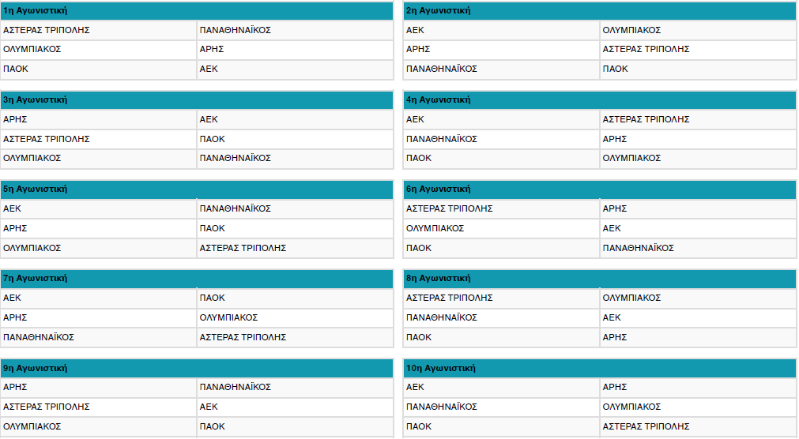Click the 9η Αγωνιστική header
The width and height of the screenshot is (799, 439).
pyautogui.click(x=197, y=369)
